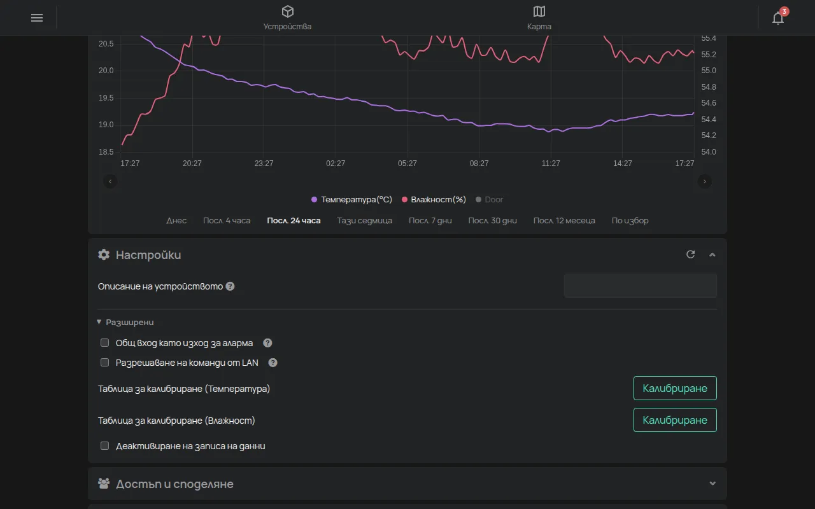The height and width of the screenshot is (509, 815).
Task: Expand the Достъп и споделяне section
Action: coord(712,484)
